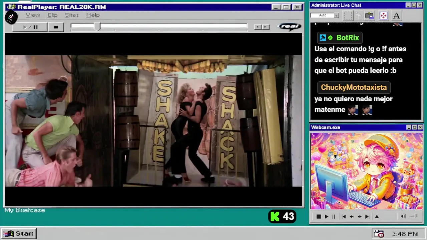
Task: Open the Auto dropdown in Live Chat
Action: click(336, 15)
